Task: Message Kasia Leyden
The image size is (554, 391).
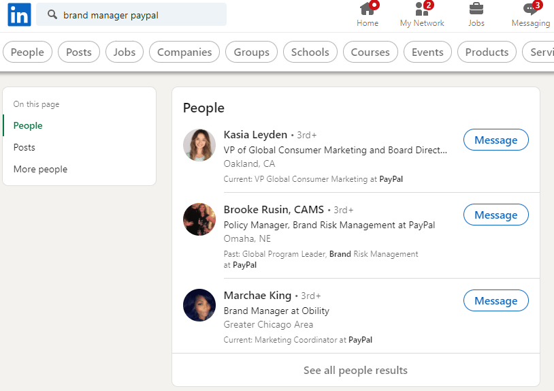Action: (496, 140)
